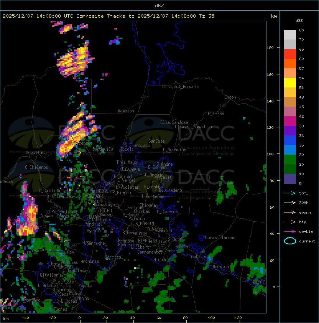
Task: Click the Manzano label
Action: [32, 300]
